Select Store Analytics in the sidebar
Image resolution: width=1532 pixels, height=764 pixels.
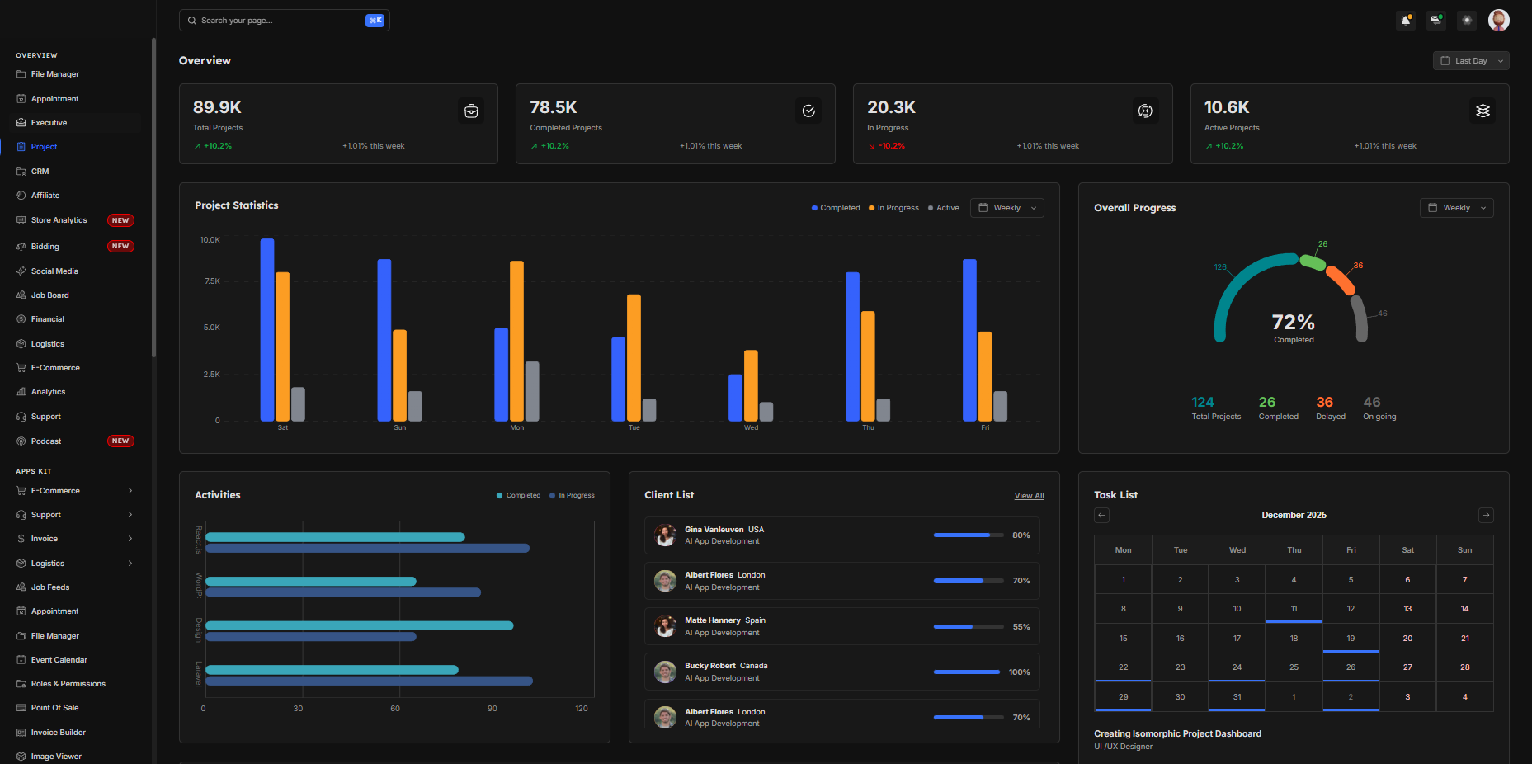[x=59, y=220]
